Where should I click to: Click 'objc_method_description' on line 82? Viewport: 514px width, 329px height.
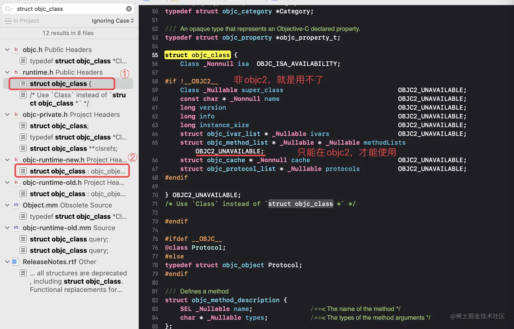[x=236, y=300]
